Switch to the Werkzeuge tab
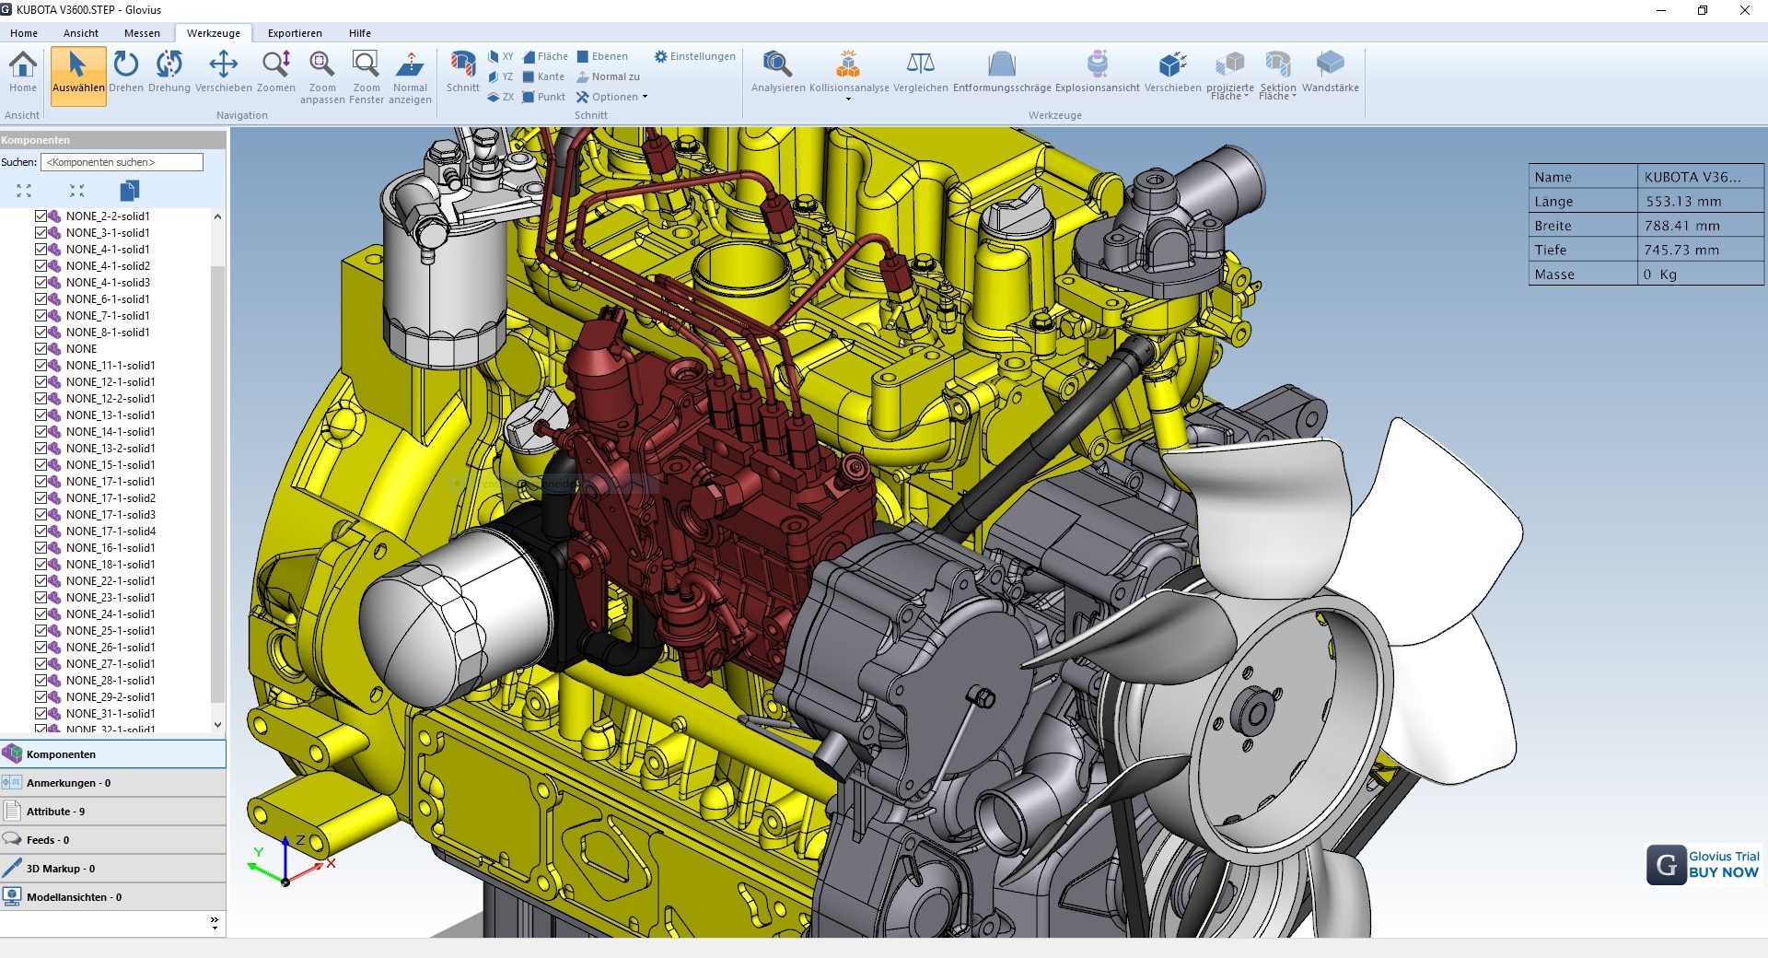 click(x=214, y=33)
